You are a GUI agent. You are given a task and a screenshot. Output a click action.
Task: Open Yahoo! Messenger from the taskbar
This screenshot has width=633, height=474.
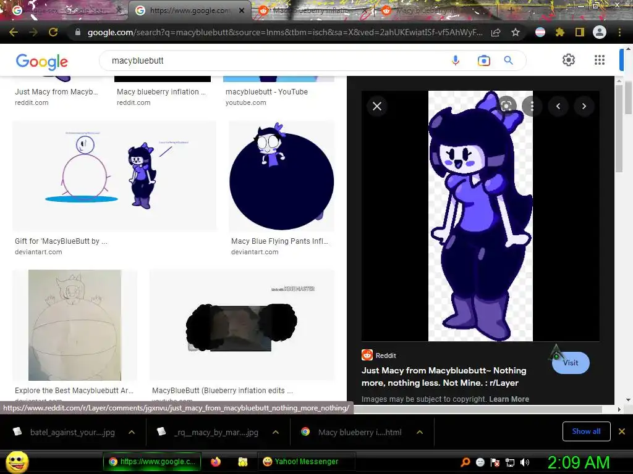coord(306,462)
